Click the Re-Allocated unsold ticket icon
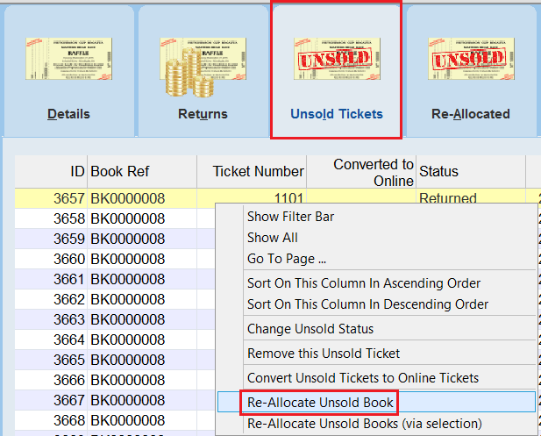This screenshot has height=436, width=541. tap(471, 59)
